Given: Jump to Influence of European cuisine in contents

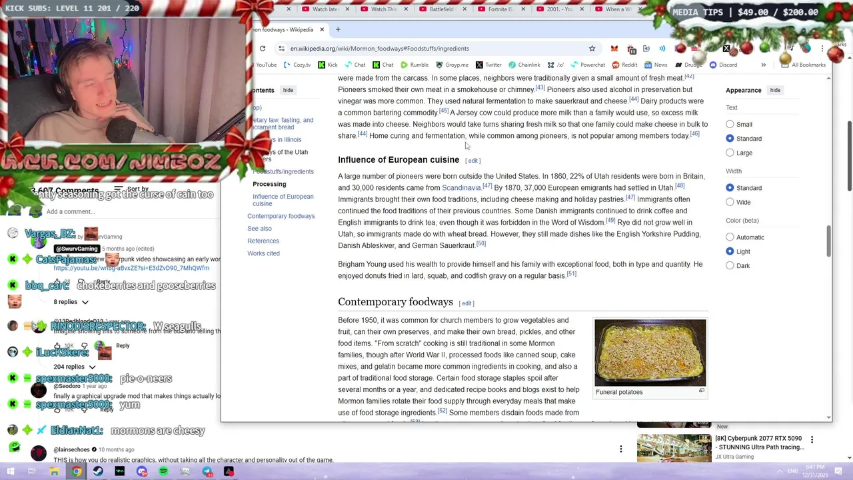Looking at the screenshot, I should [283, 200].
